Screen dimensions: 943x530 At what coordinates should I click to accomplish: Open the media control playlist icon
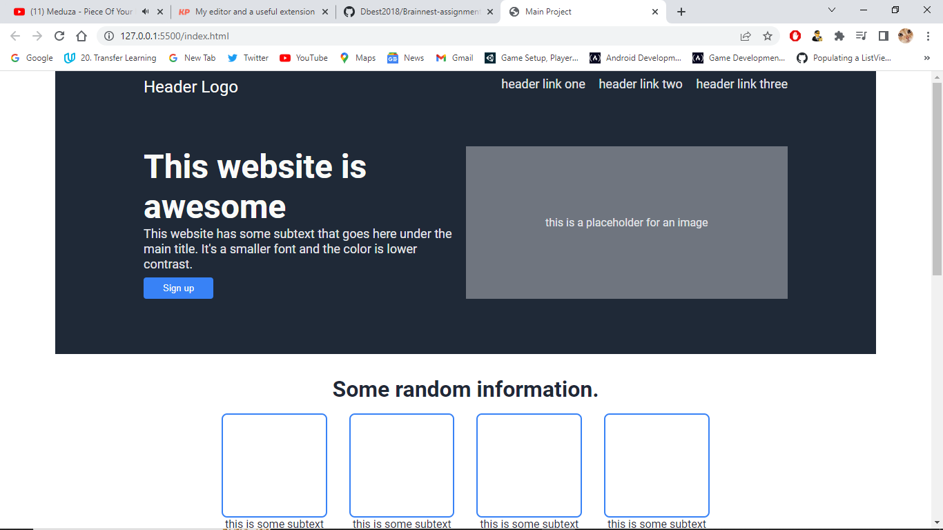click(x=862, y=36)
